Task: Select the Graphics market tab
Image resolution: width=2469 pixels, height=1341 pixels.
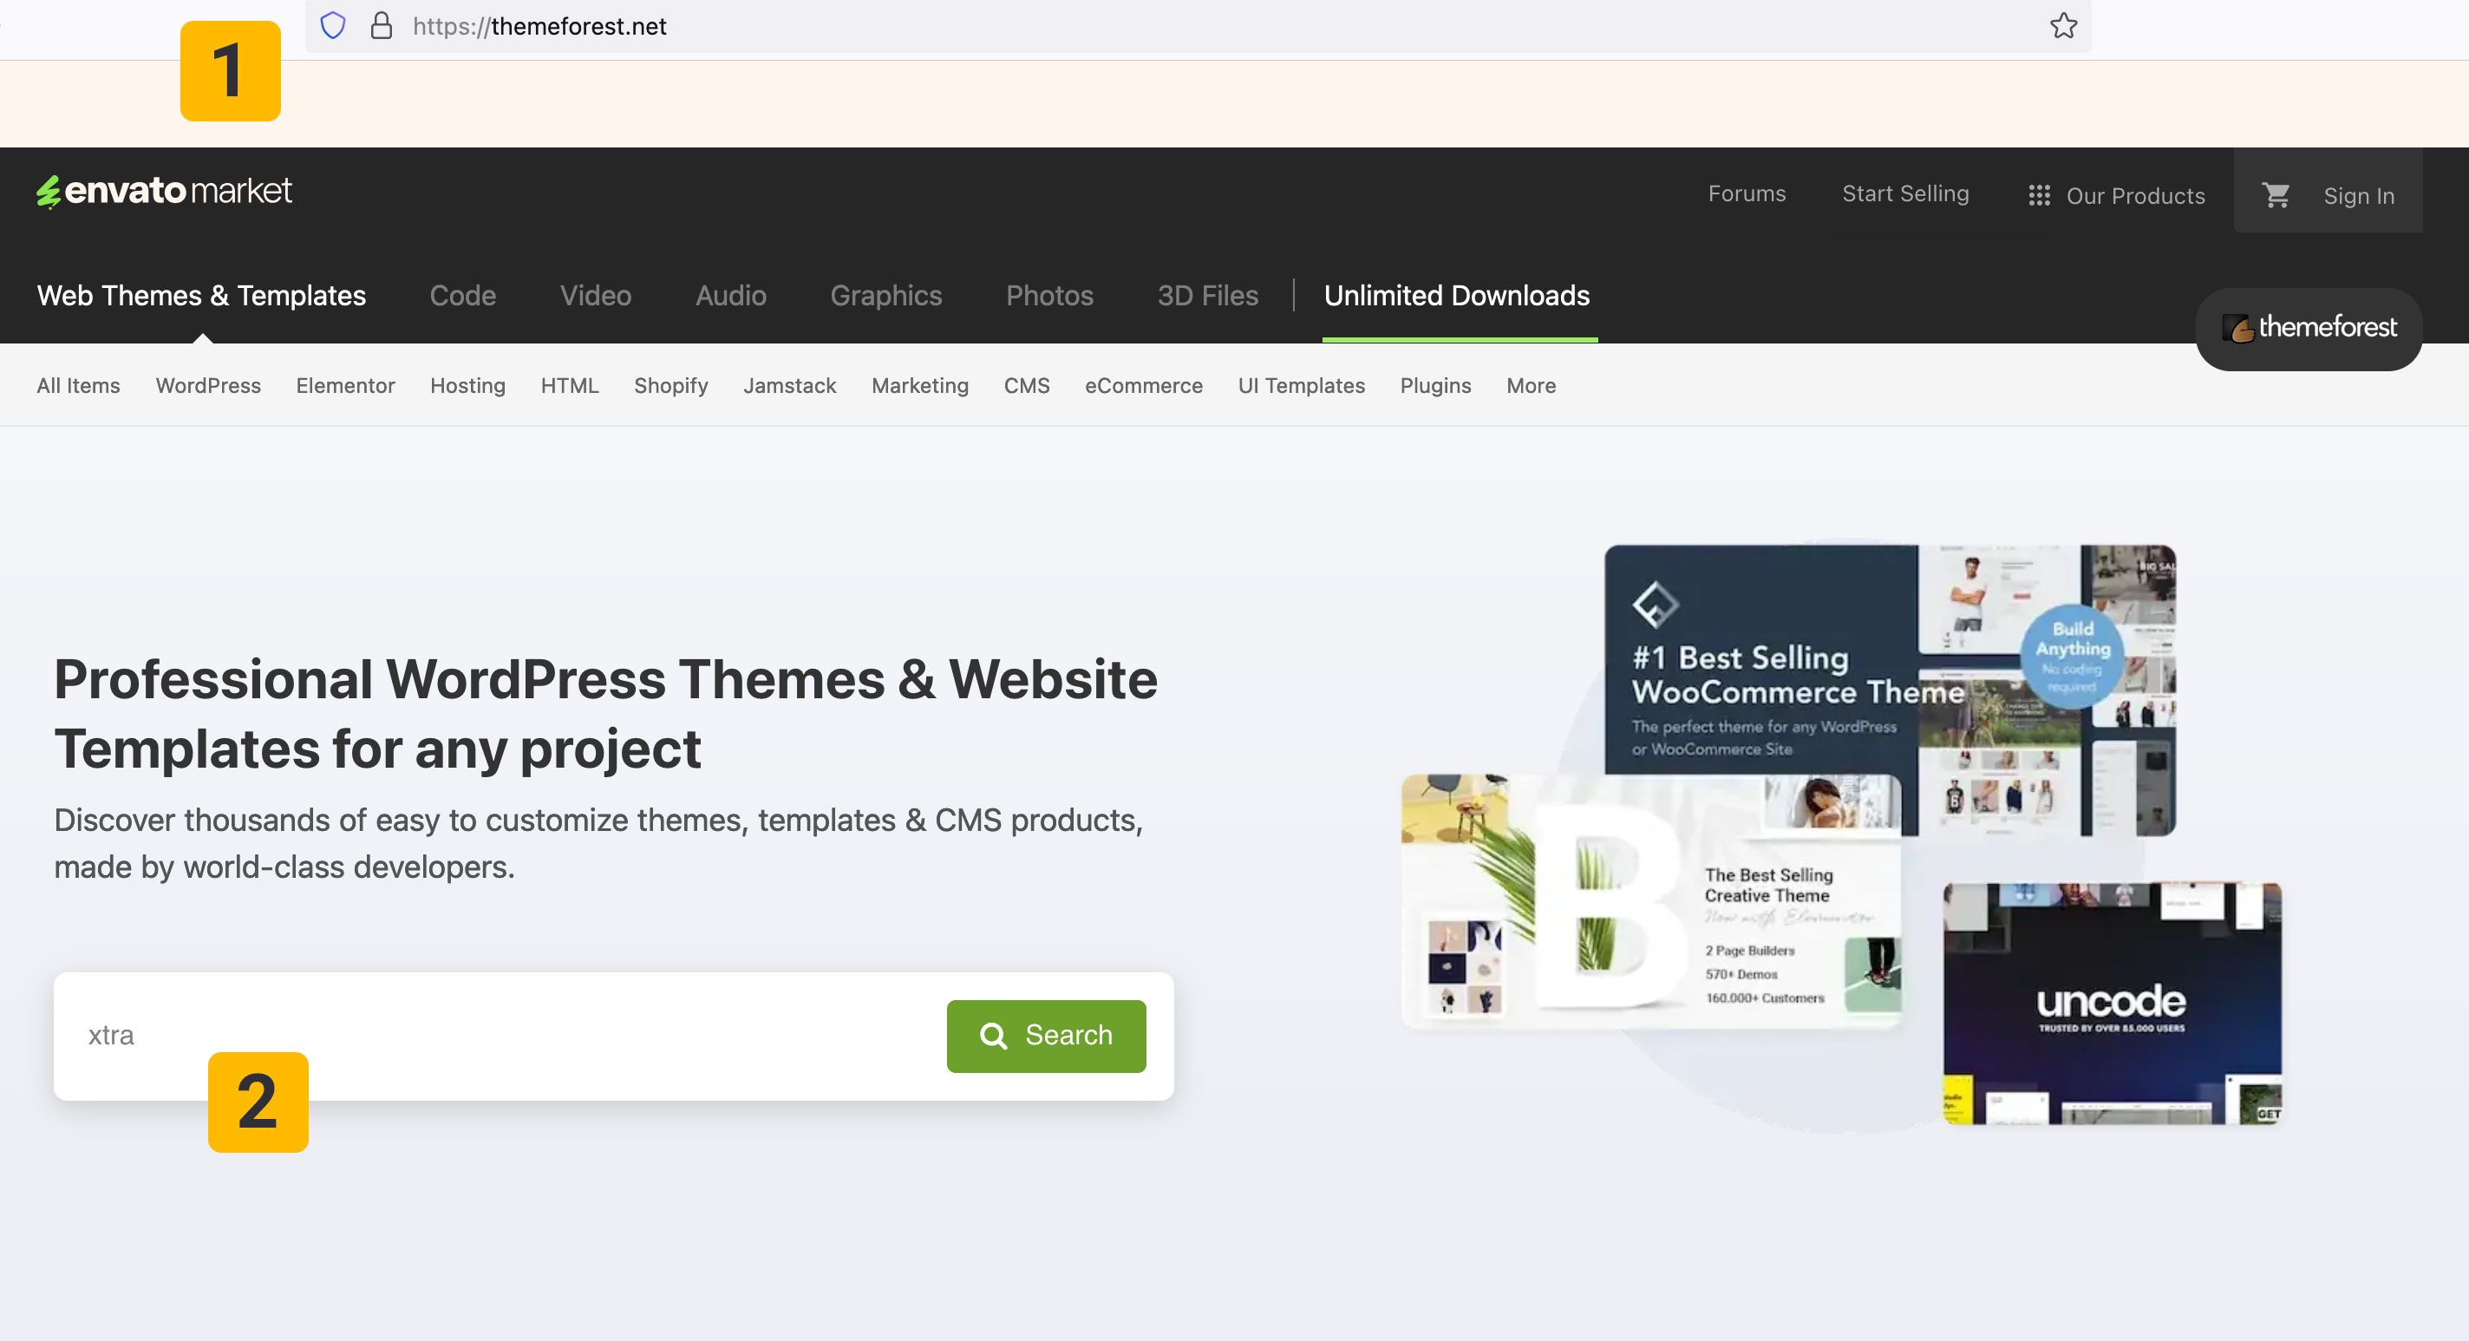Action: [885, 295]
